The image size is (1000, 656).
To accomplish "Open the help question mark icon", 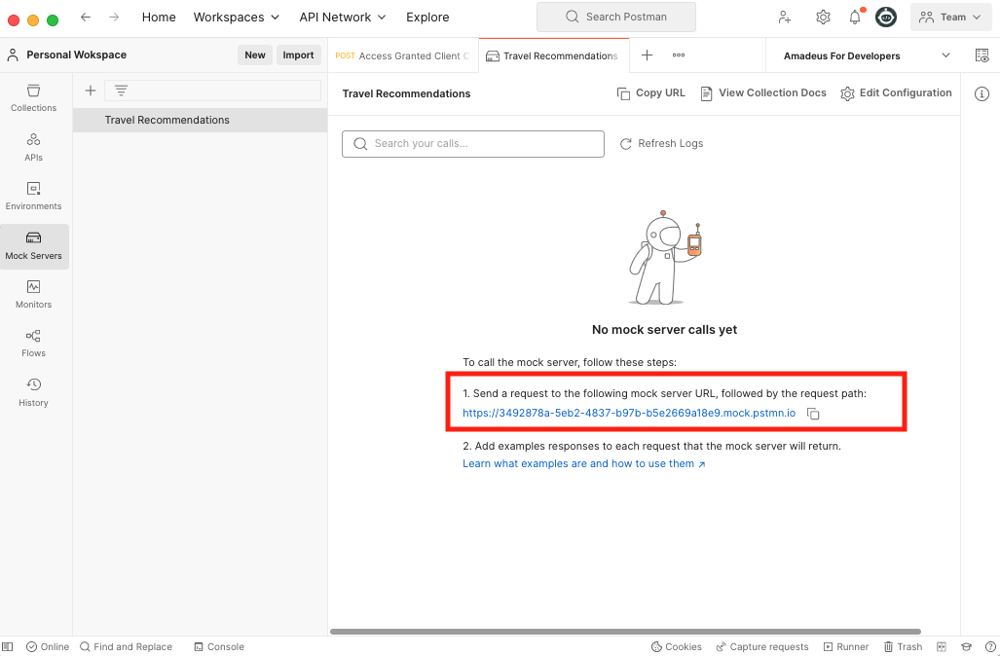I will point(990,646).
